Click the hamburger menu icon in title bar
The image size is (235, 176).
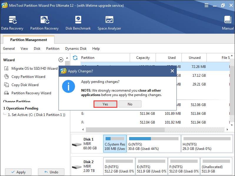click(206, 6)
